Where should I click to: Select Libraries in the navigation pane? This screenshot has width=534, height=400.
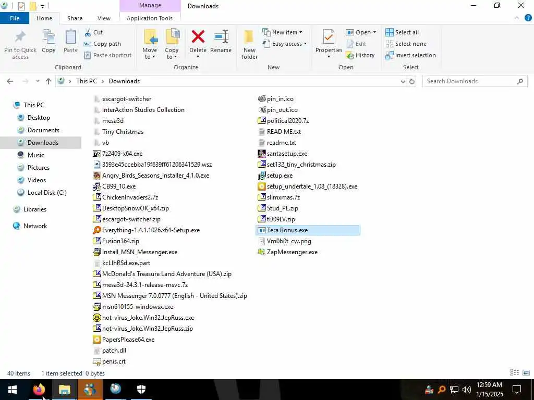[35, 209]
